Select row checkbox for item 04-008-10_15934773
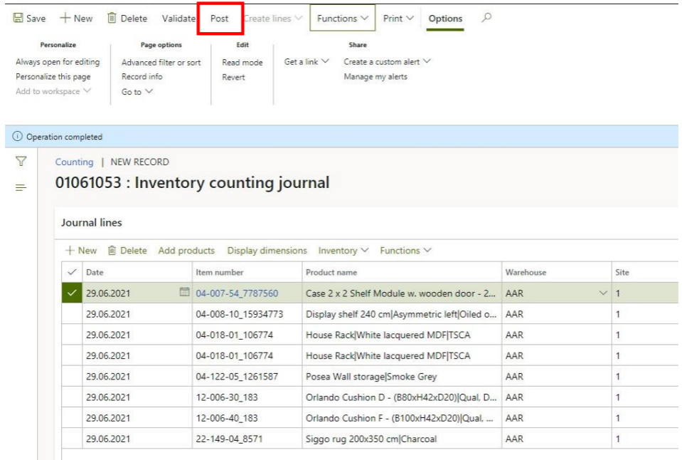 click(72, 314)
